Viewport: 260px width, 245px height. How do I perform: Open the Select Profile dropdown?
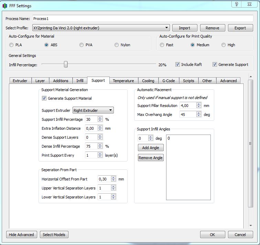pos(101,28)
